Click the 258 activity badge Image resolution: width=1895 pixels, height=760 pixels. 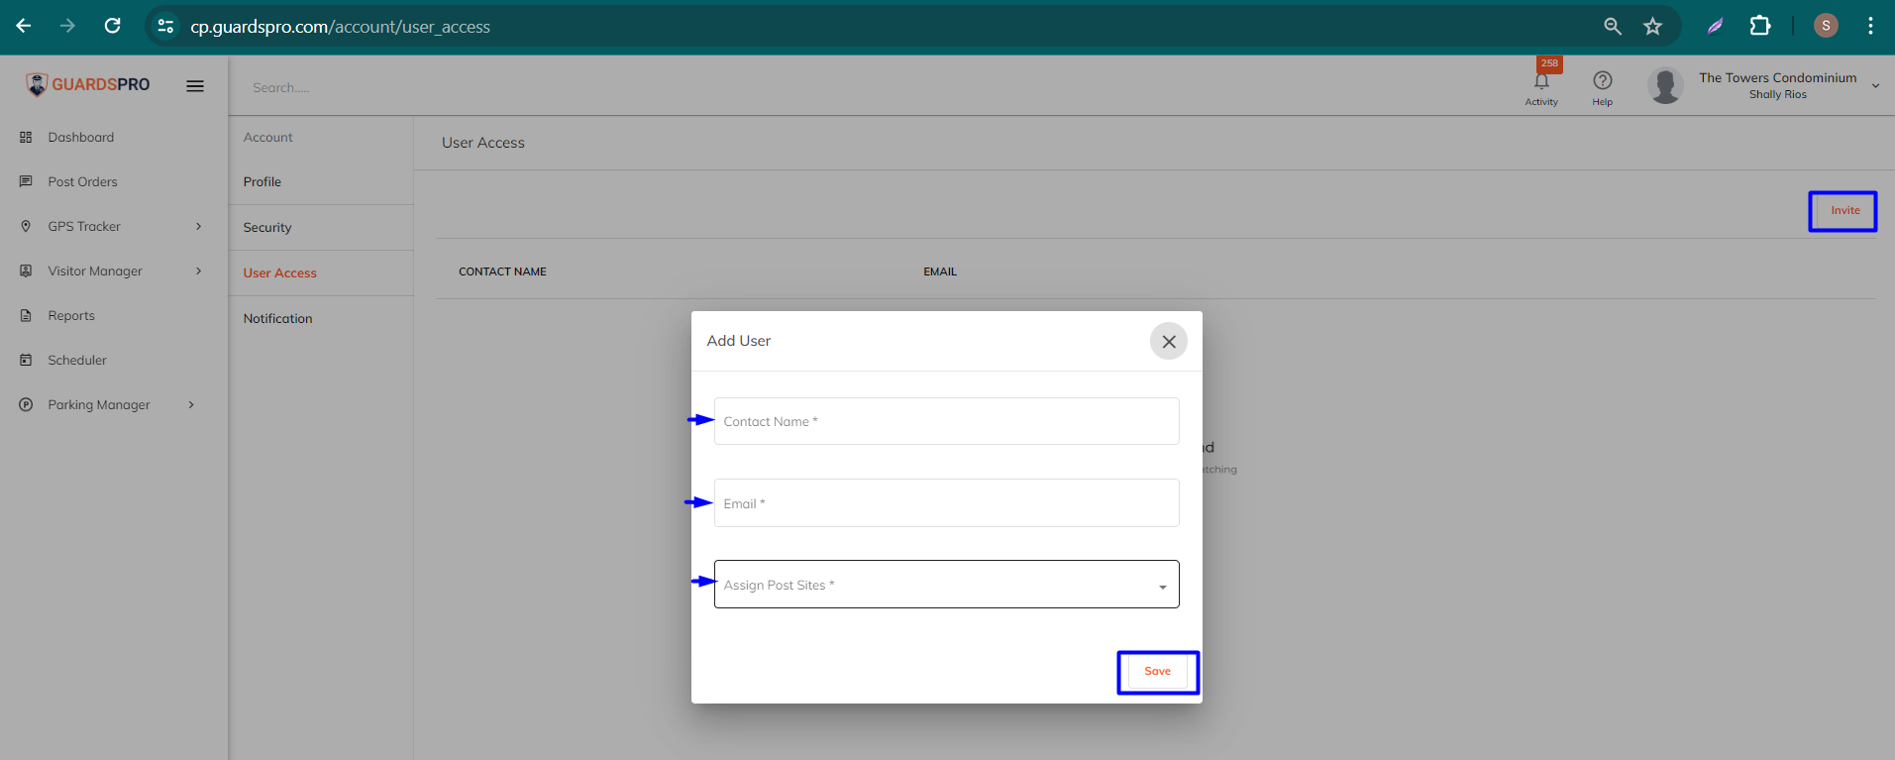[1549, 63]
